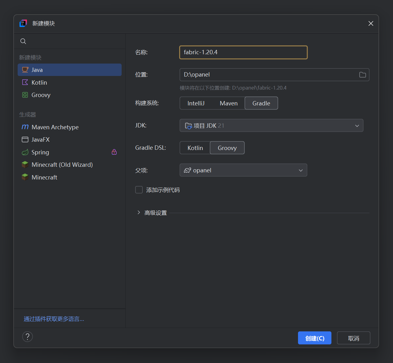Open the JDK dropdown
The image size is (393, 363).
pyautogui.click(x=271, y=126)
